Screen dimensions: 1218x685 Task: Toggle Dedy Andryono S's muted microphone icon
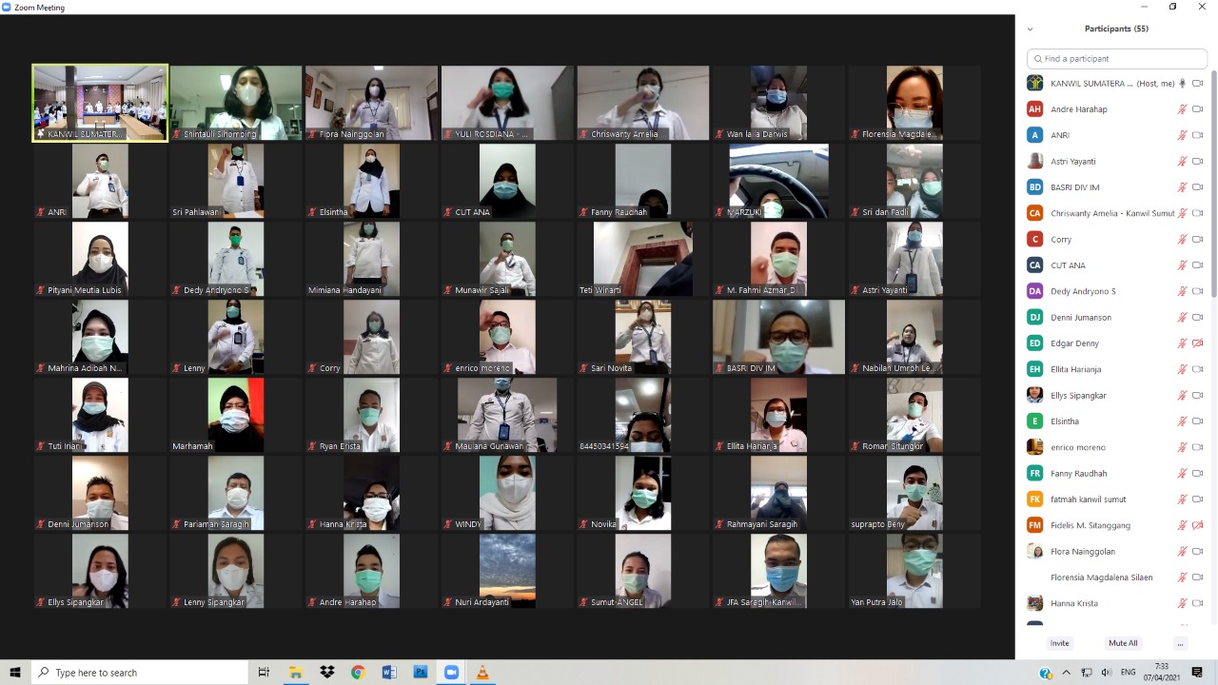pos(1182,291)
